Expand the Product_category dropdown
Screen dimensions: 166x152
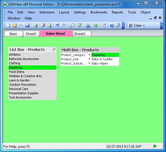tap(89, 55)
